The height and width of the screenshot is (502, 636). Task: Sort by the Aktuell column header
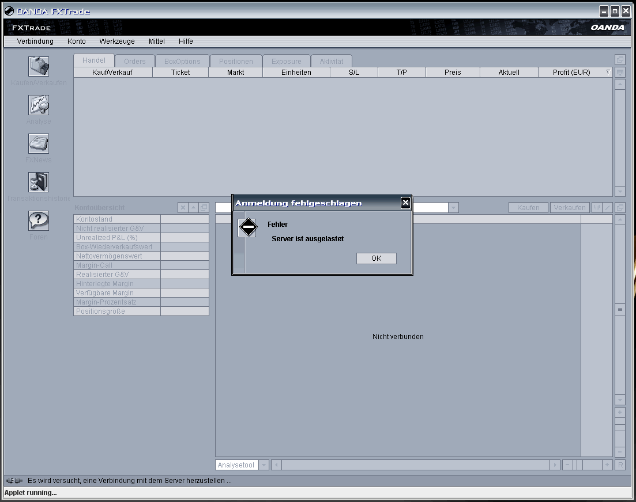[509, 73]
